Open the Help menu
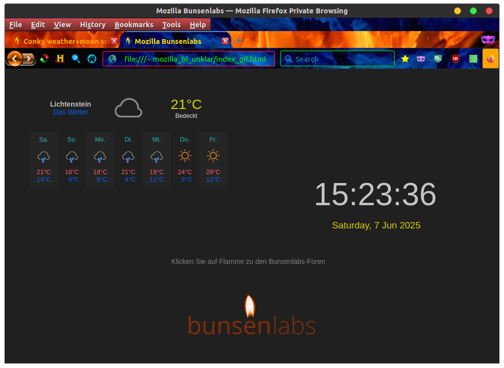This screenshot has width=504, height=368. (x=198, y=25)
